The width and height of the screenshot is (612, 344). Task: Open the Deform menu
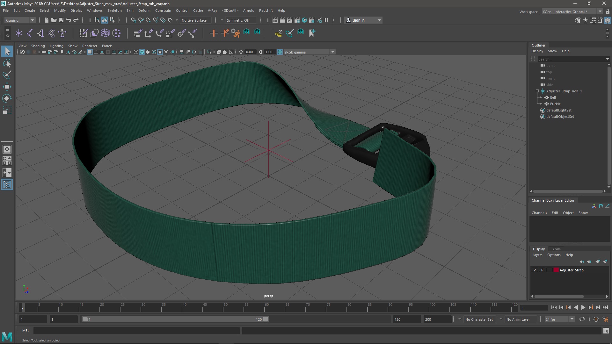coord(144,11)
